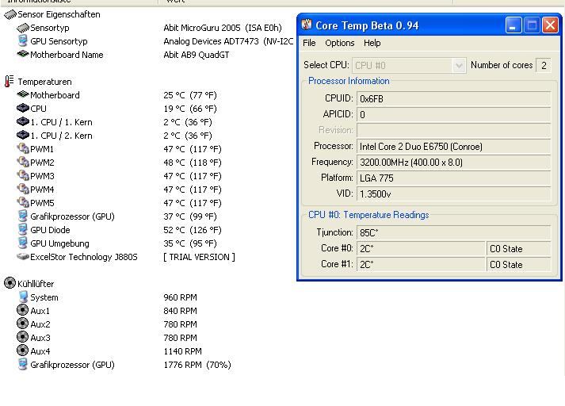Image resolution: width=565 pixels, height=406 pixels.
Task: Click the Sensortyp chip icon
Action: point(23,28)
